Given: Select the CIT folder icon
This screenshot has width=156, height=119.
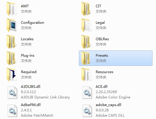Looking at the screenshot, I should (86, 9).
